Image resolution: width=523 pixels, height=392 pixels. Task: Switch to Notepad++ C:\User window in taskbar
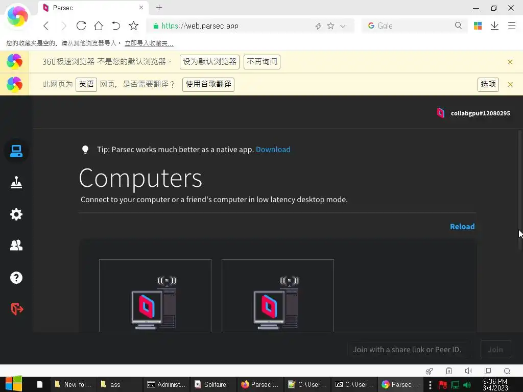coord(307,384)
